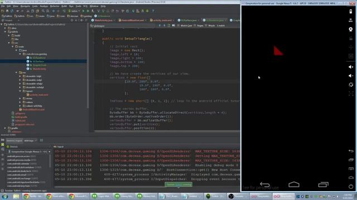
Task: Open Windows Explorer from the taskbar
Action: pos(16,196)
